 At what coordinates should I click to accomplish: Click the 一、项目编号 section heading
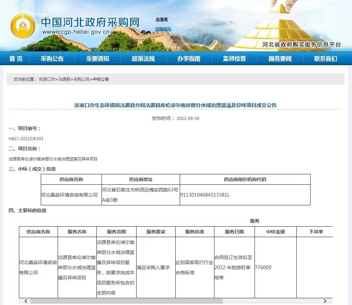(x=25, y=128)
